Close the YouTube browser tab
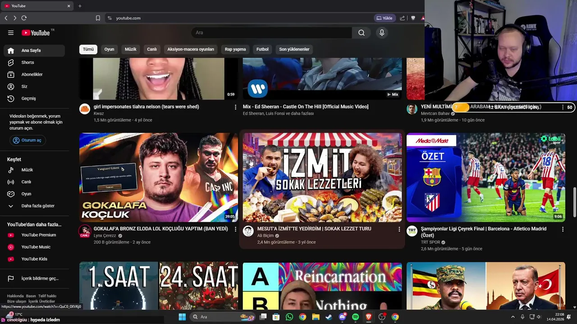The image size is (577, 324). point(69,6)
